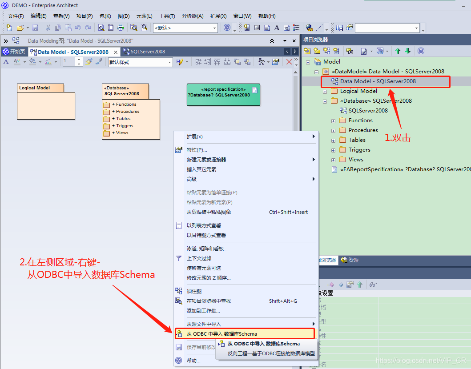Click New Model From Pattern icon in browser
The width and height of the screenshot is (471, 369).
tap(307, 51)
